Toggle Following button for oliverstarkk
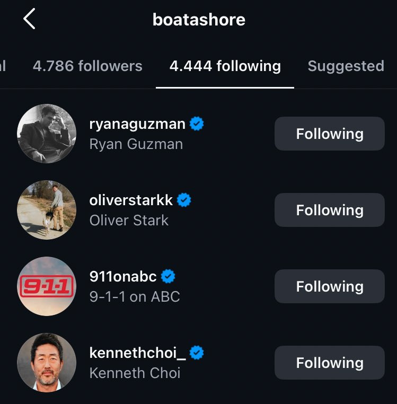397x404 pixels. pos(329,210)
